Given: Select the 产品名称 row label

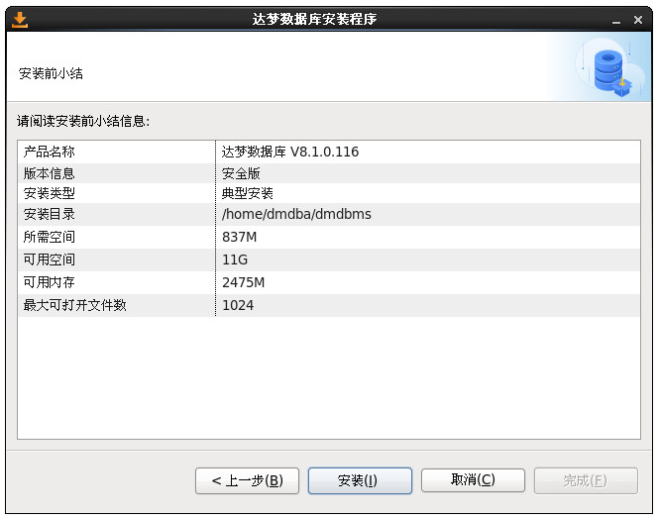Looking at the screenshot, I should [50, 152].
